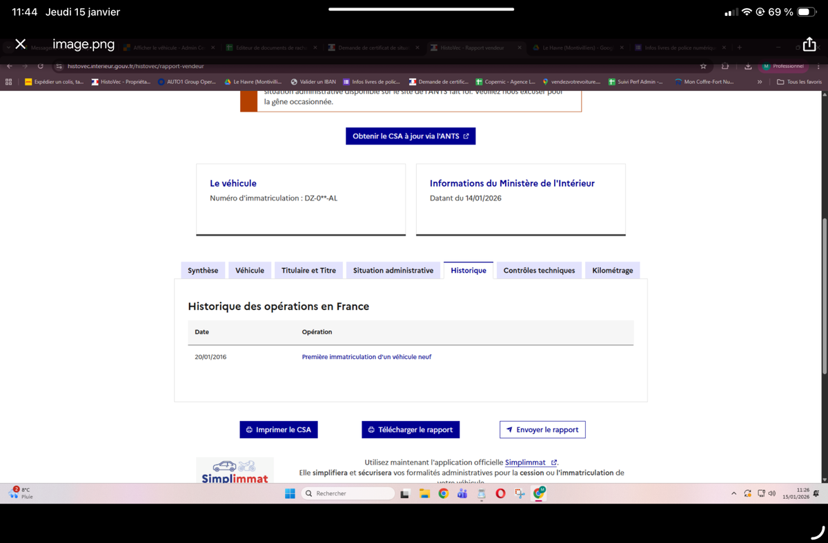Close the image.png preview with X

click(x=21, y=44)
